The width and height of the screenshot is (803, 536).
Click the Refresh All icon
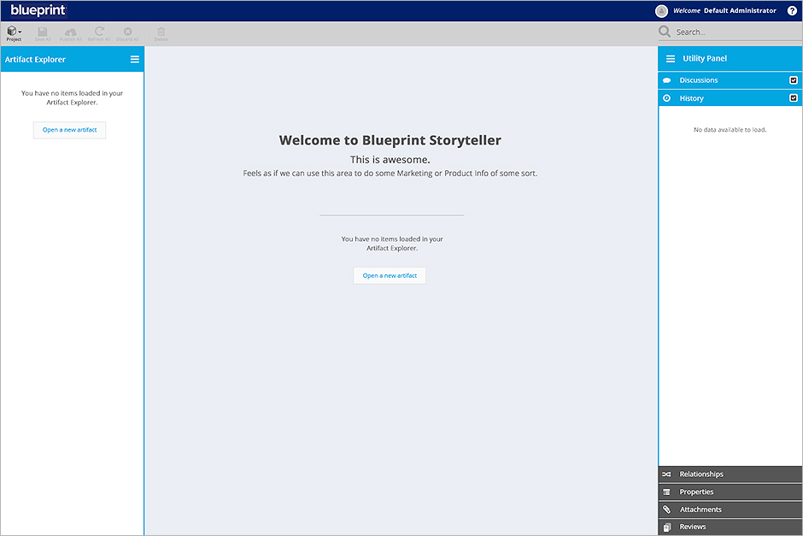coord(99,34)
